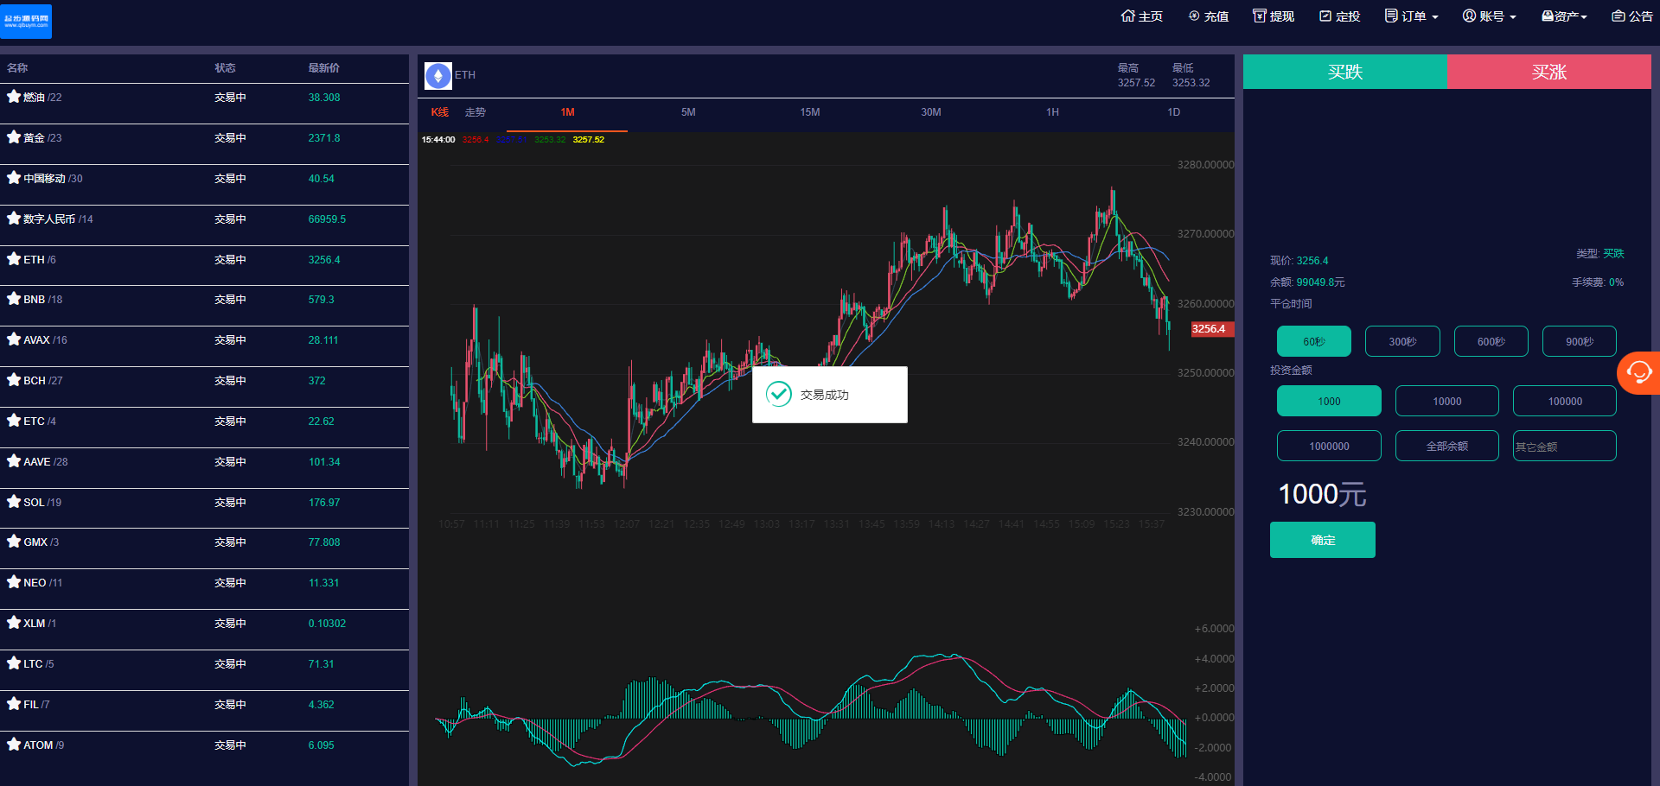This screenshot has width=1660, height=786.
Task: Click the star icon next to SOL
Action: coord(14,502)
